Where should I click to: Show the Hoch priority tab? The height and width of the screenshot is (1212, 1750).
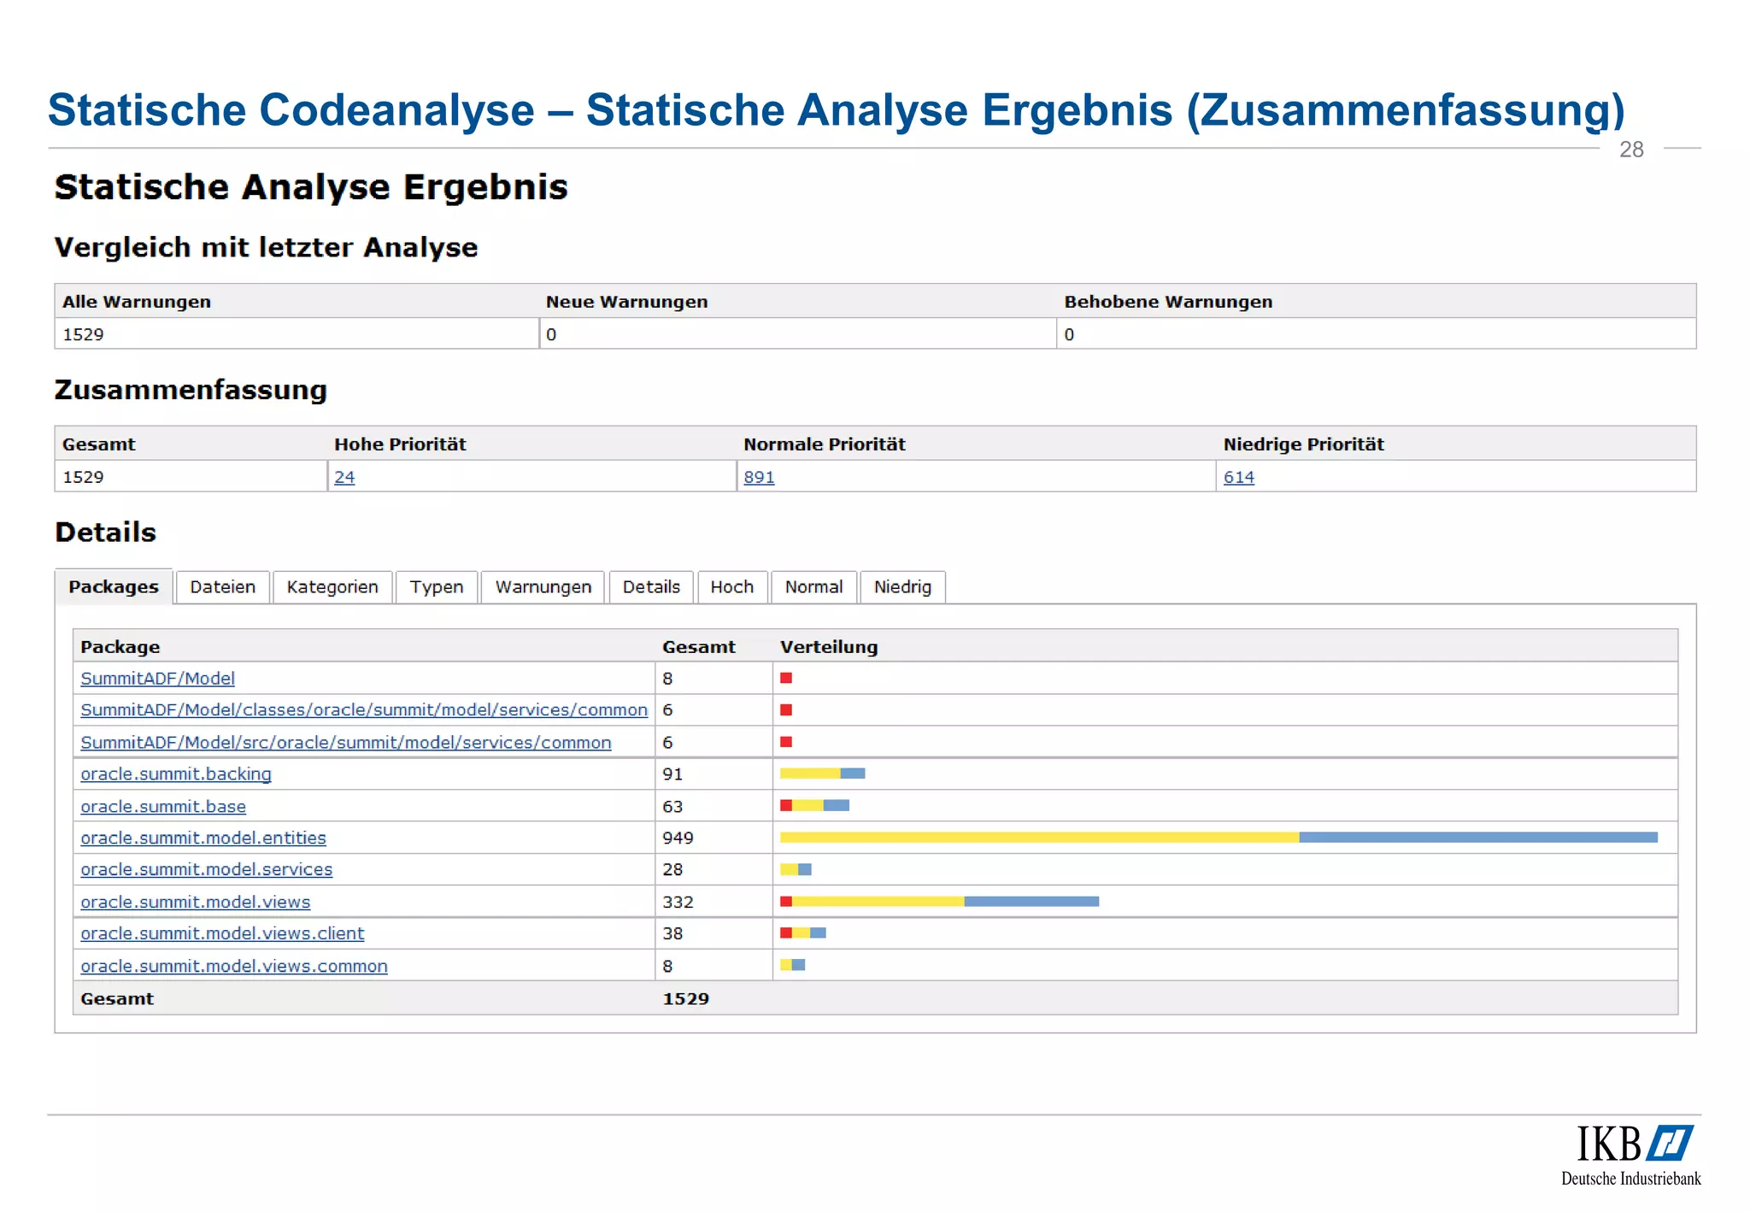coord(732,586)
